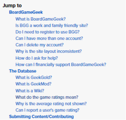The image size is (126, 120).
Task: Jump to 'Can I delete my account?'
Action: (40, 45)
